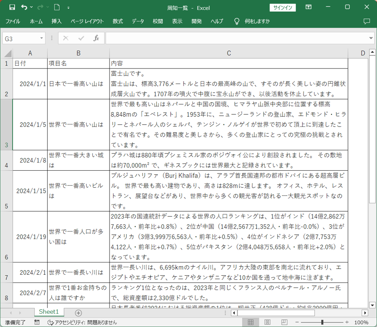
Task: Select cell containing 日本で一番高い山は
Action: pyautogui.click(x=78, y=84)
